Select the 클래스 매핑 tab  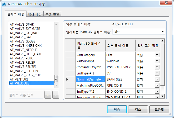pyautogui.click(x=16, y=14)
